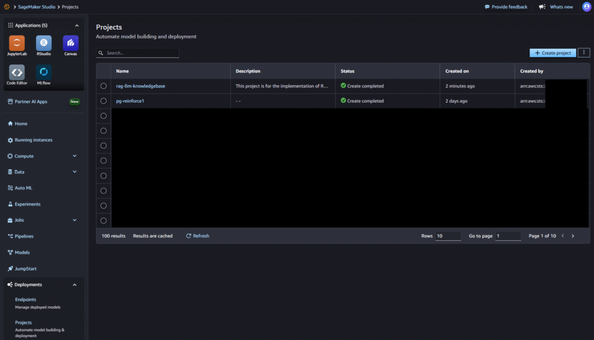Click the Create project button
594x340 pixels.
point(552,53)
